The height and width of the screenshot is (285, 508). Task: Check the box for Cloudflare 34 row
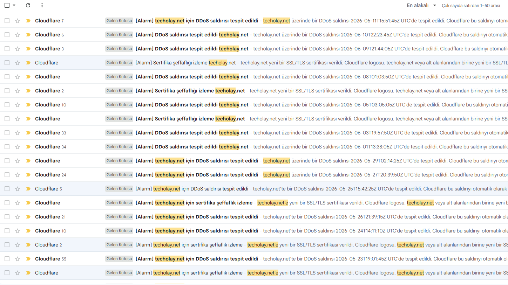(7, 147)
